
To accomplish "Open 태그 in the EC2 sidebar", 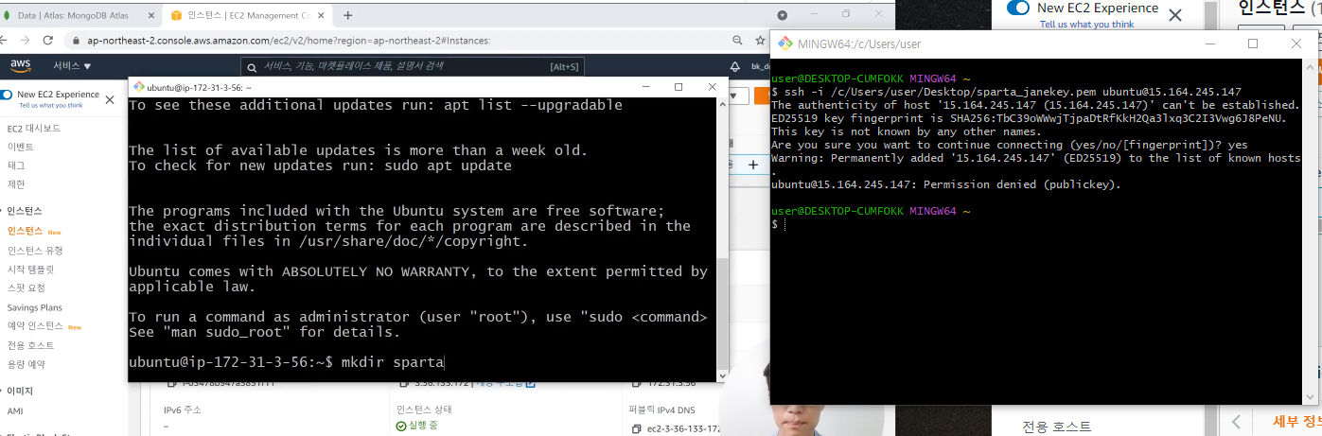I will (16, 166).
